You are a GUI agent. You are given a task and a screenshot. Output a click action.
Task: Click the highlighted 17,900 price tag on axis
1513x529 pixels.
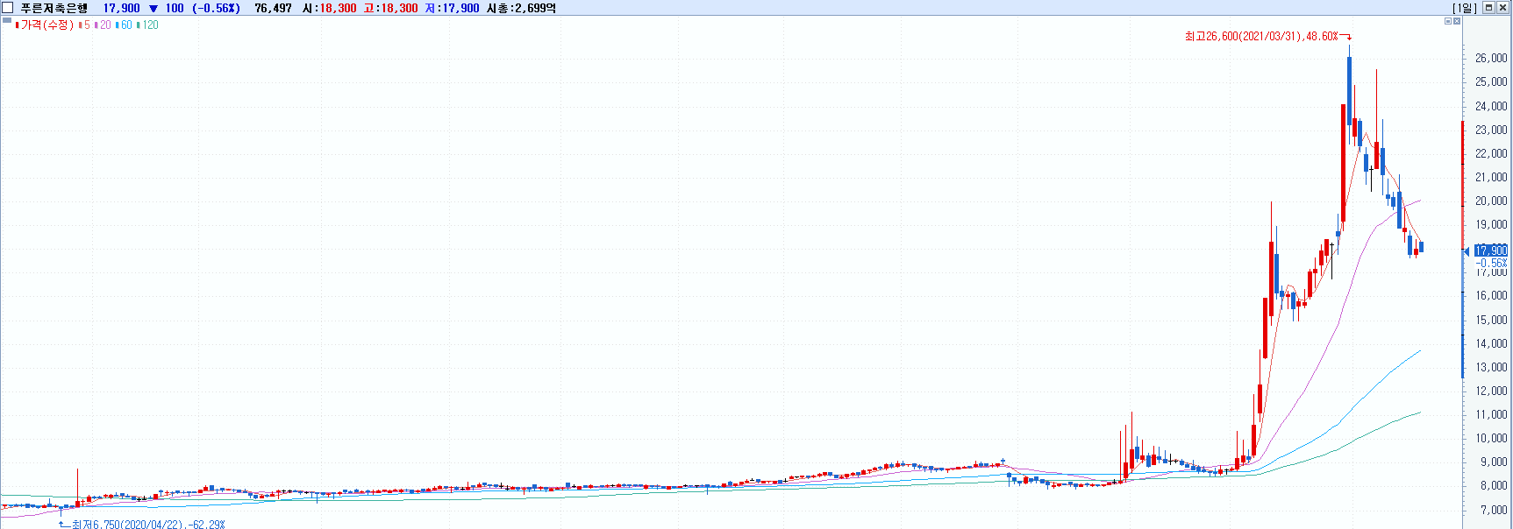(x=1491, y=250)
